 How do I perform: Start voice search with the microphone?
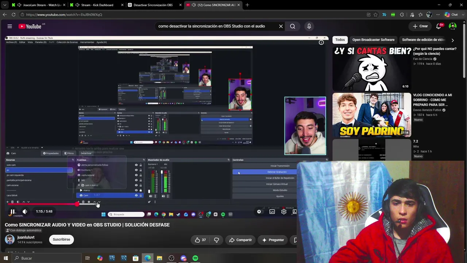[x=309, y=26]
